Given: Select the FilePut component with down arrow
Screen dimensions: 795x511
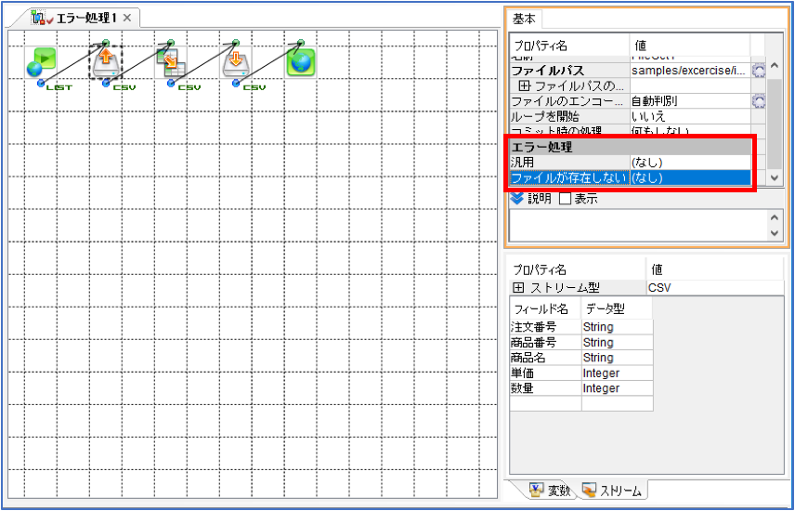Looking at the screenshot, I should tap(236, 62).
